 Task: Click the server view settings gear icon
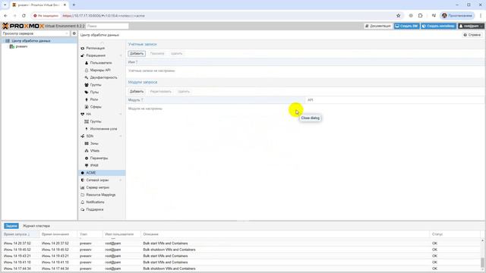(x=74, y=33)
